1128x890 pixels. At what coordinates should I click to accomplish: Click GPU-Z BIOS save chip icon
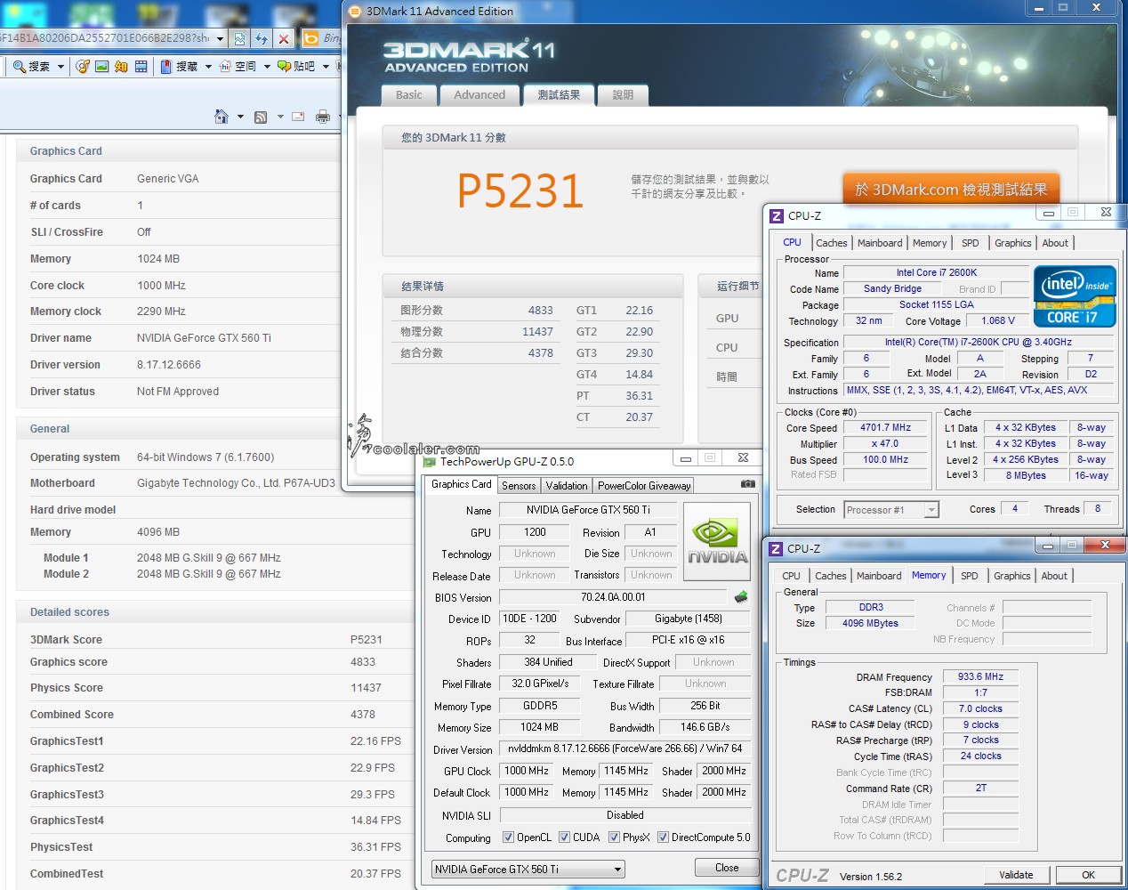(x=740, y=597)
